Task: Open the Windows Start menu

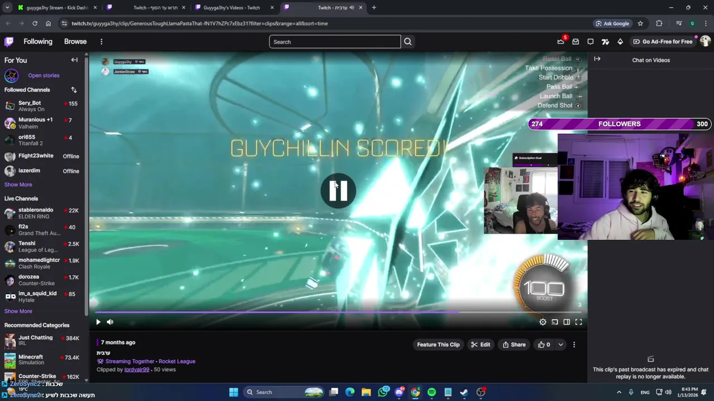Action: (x=234, y=392)
